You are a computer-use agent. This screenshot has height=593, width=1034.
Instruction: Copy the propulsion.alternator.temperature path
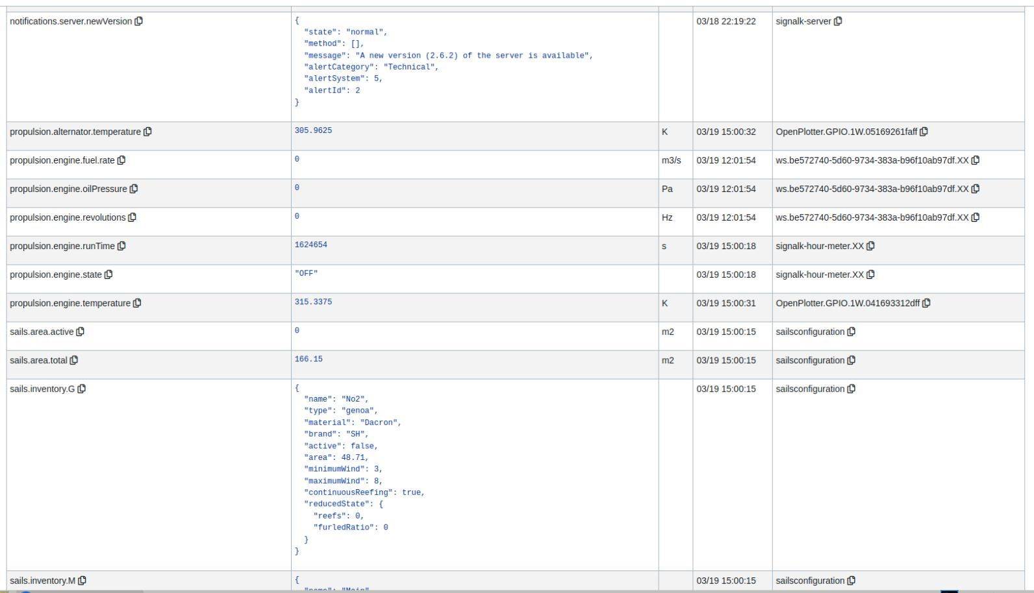(x=147, y=132)
